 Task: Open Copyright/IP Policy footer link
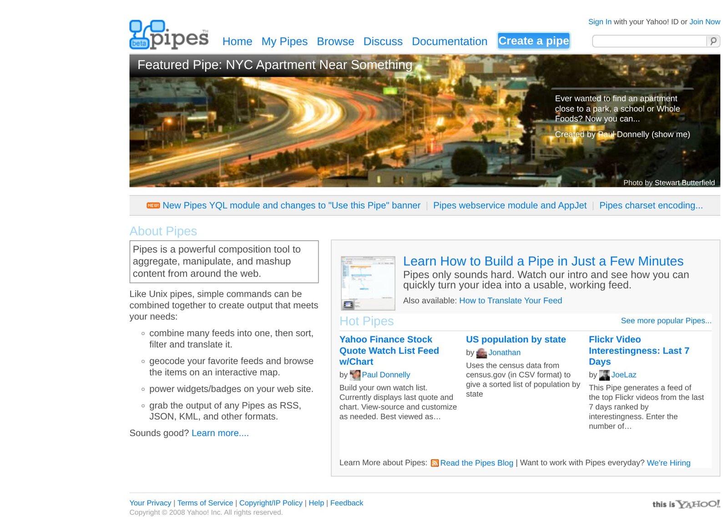pos(271,503)
